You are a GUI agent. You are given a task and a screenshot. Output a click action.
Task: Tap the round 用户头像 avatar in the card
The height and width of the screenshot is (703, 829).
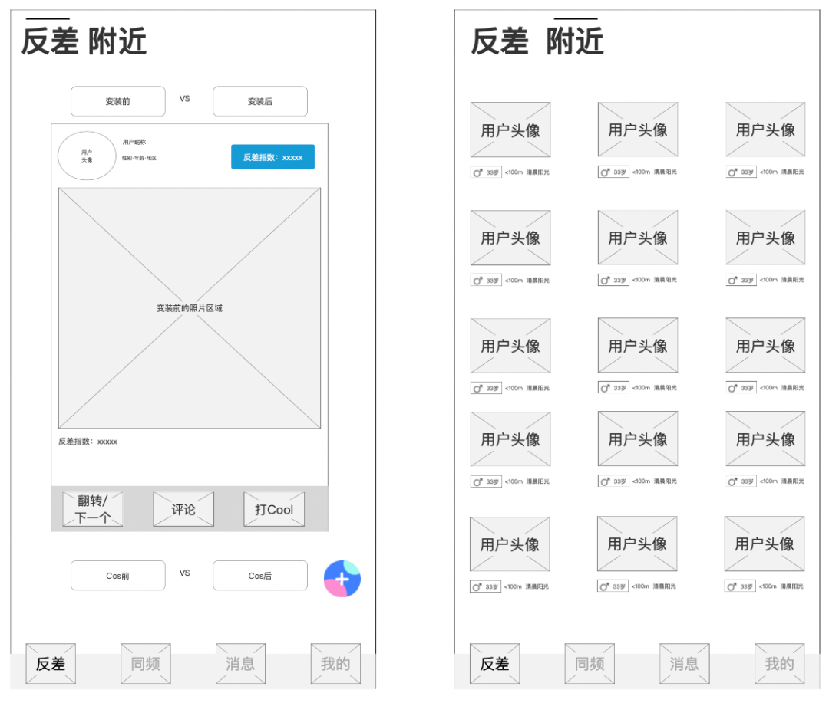[x=87, y=156]
